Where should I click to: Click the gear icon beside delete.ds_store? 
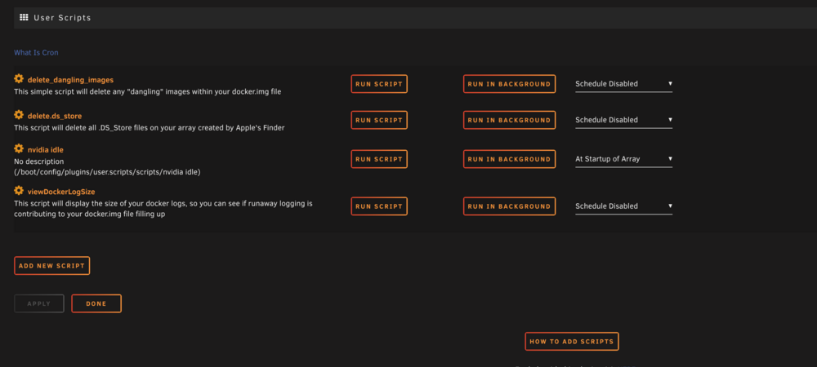[19, 115]
